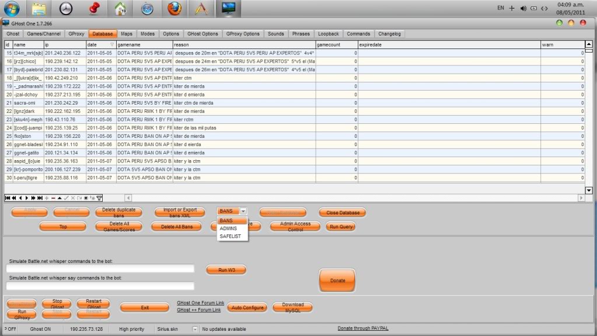The width and height of the screenshot is (597, 336).
Task: Insert a new record with plus icon
Action: point(47,198)
